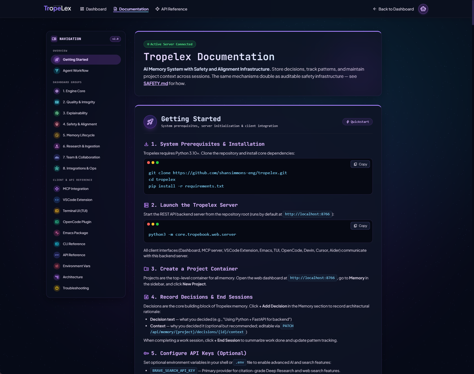Click the 'pip install -r requirements.txt' line
The width and height of the screenshot is (474, 374).
coord(186,186)
